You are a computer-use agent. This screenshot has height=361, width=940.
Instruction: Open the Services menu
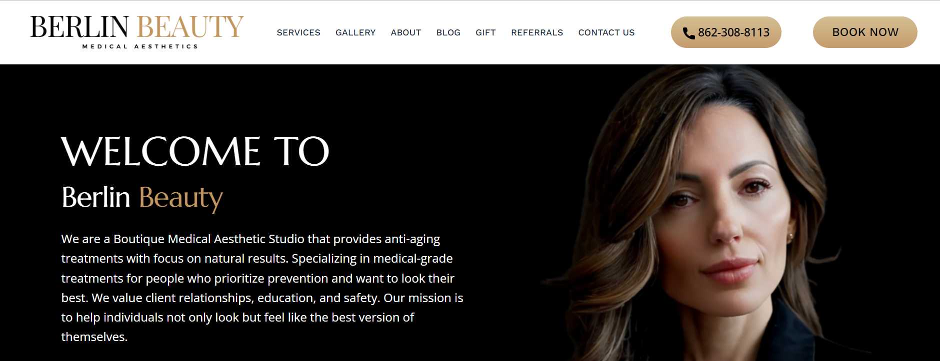(x=298, y=32)
